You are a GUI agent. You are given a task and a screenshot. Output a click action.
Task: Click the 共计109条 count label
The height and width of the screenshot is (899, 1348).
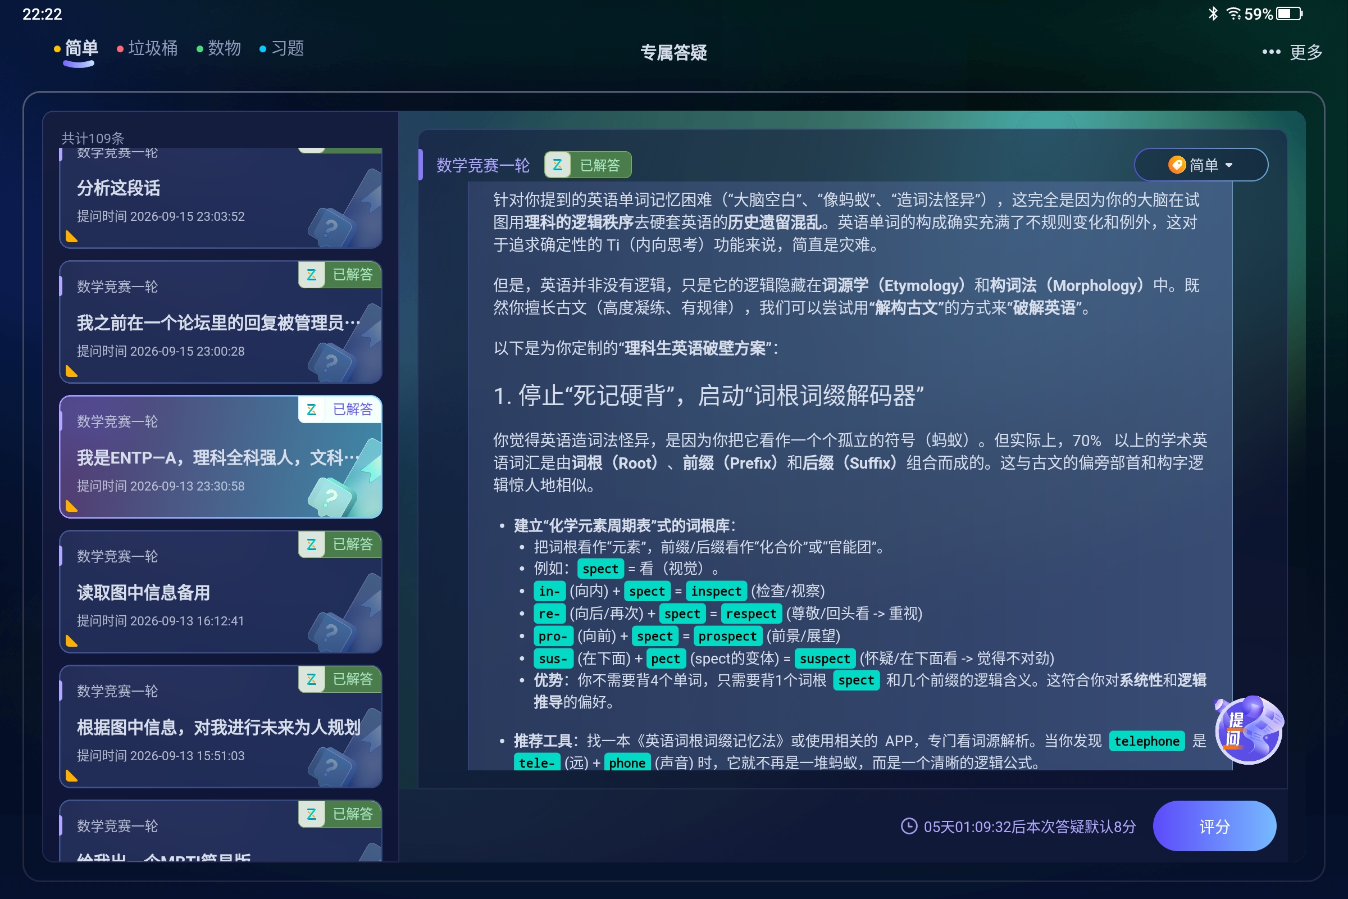pos(93,138)
